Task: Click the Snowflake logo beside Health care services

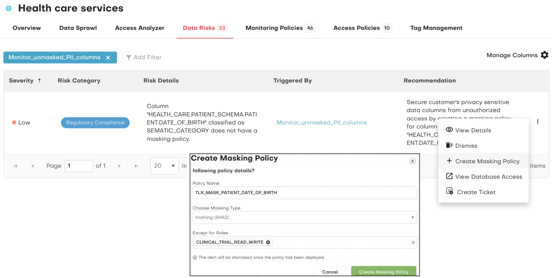Action: tap(9, 8)
